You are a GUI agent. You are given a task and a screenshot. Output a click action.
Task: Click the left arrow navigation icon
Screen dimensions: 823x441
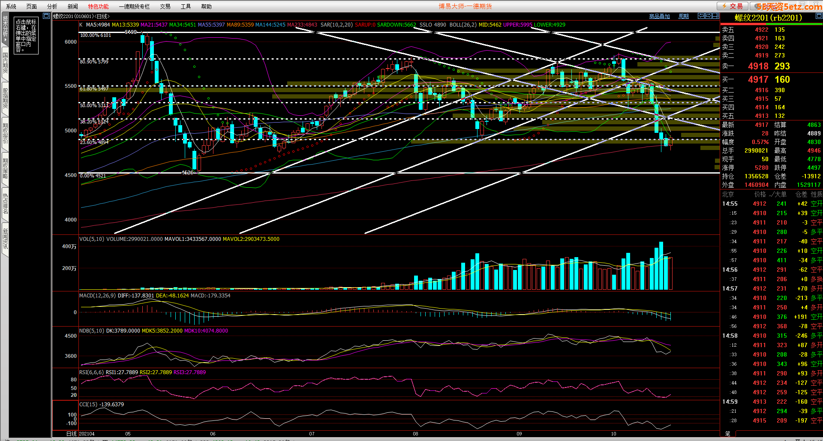[x=701, y=16]
